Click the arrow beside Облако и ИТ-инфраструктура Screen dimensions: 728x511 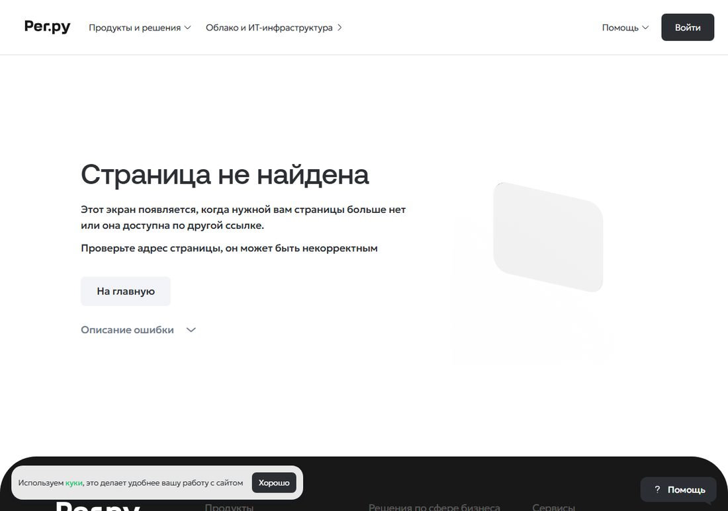pos(340,27)
